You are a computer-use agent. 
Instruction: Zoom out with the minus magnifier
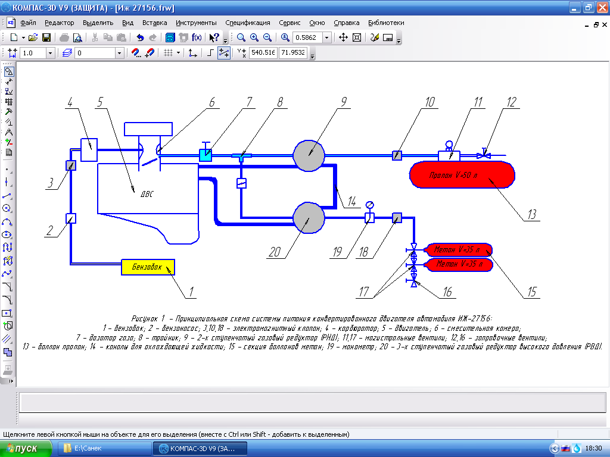pos(267,37)
